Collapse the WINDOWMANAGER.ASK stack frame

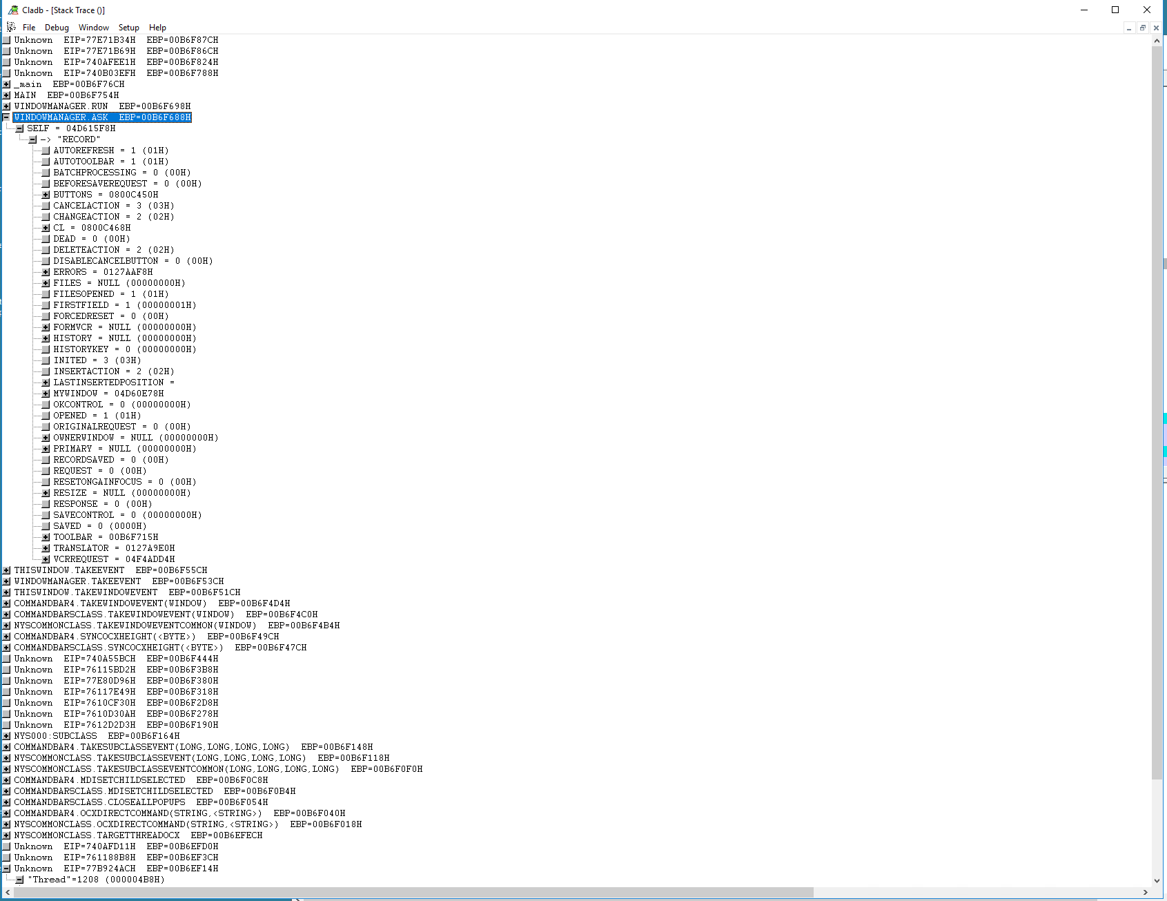(x=6, y=117)
